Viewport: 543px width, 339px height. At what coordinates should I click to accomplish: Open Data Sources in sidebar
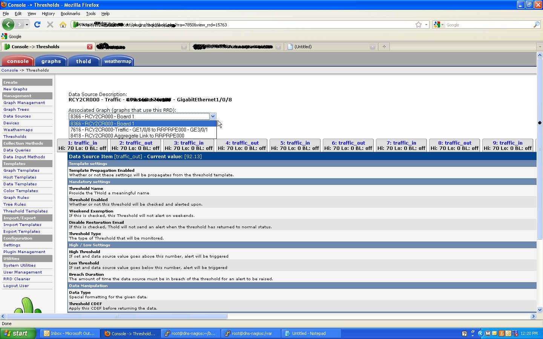(x=17, y=116)
